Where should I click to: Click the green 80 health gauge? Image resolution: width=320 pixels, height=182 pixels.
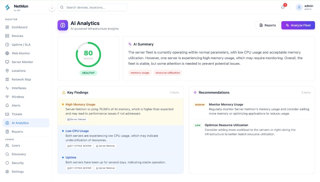click(x=88, y=54)
